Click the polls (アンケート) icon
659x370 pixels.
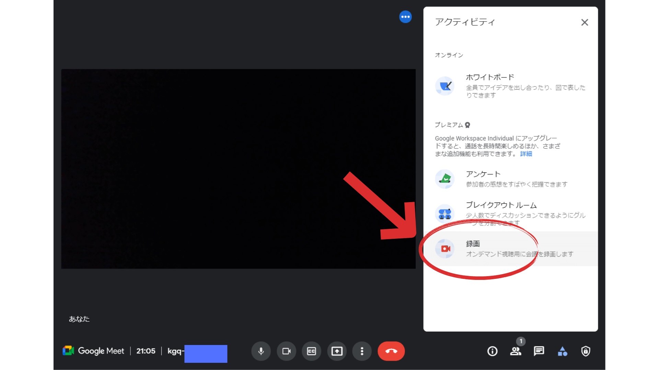pyautogui.click(x=444, y=179)
